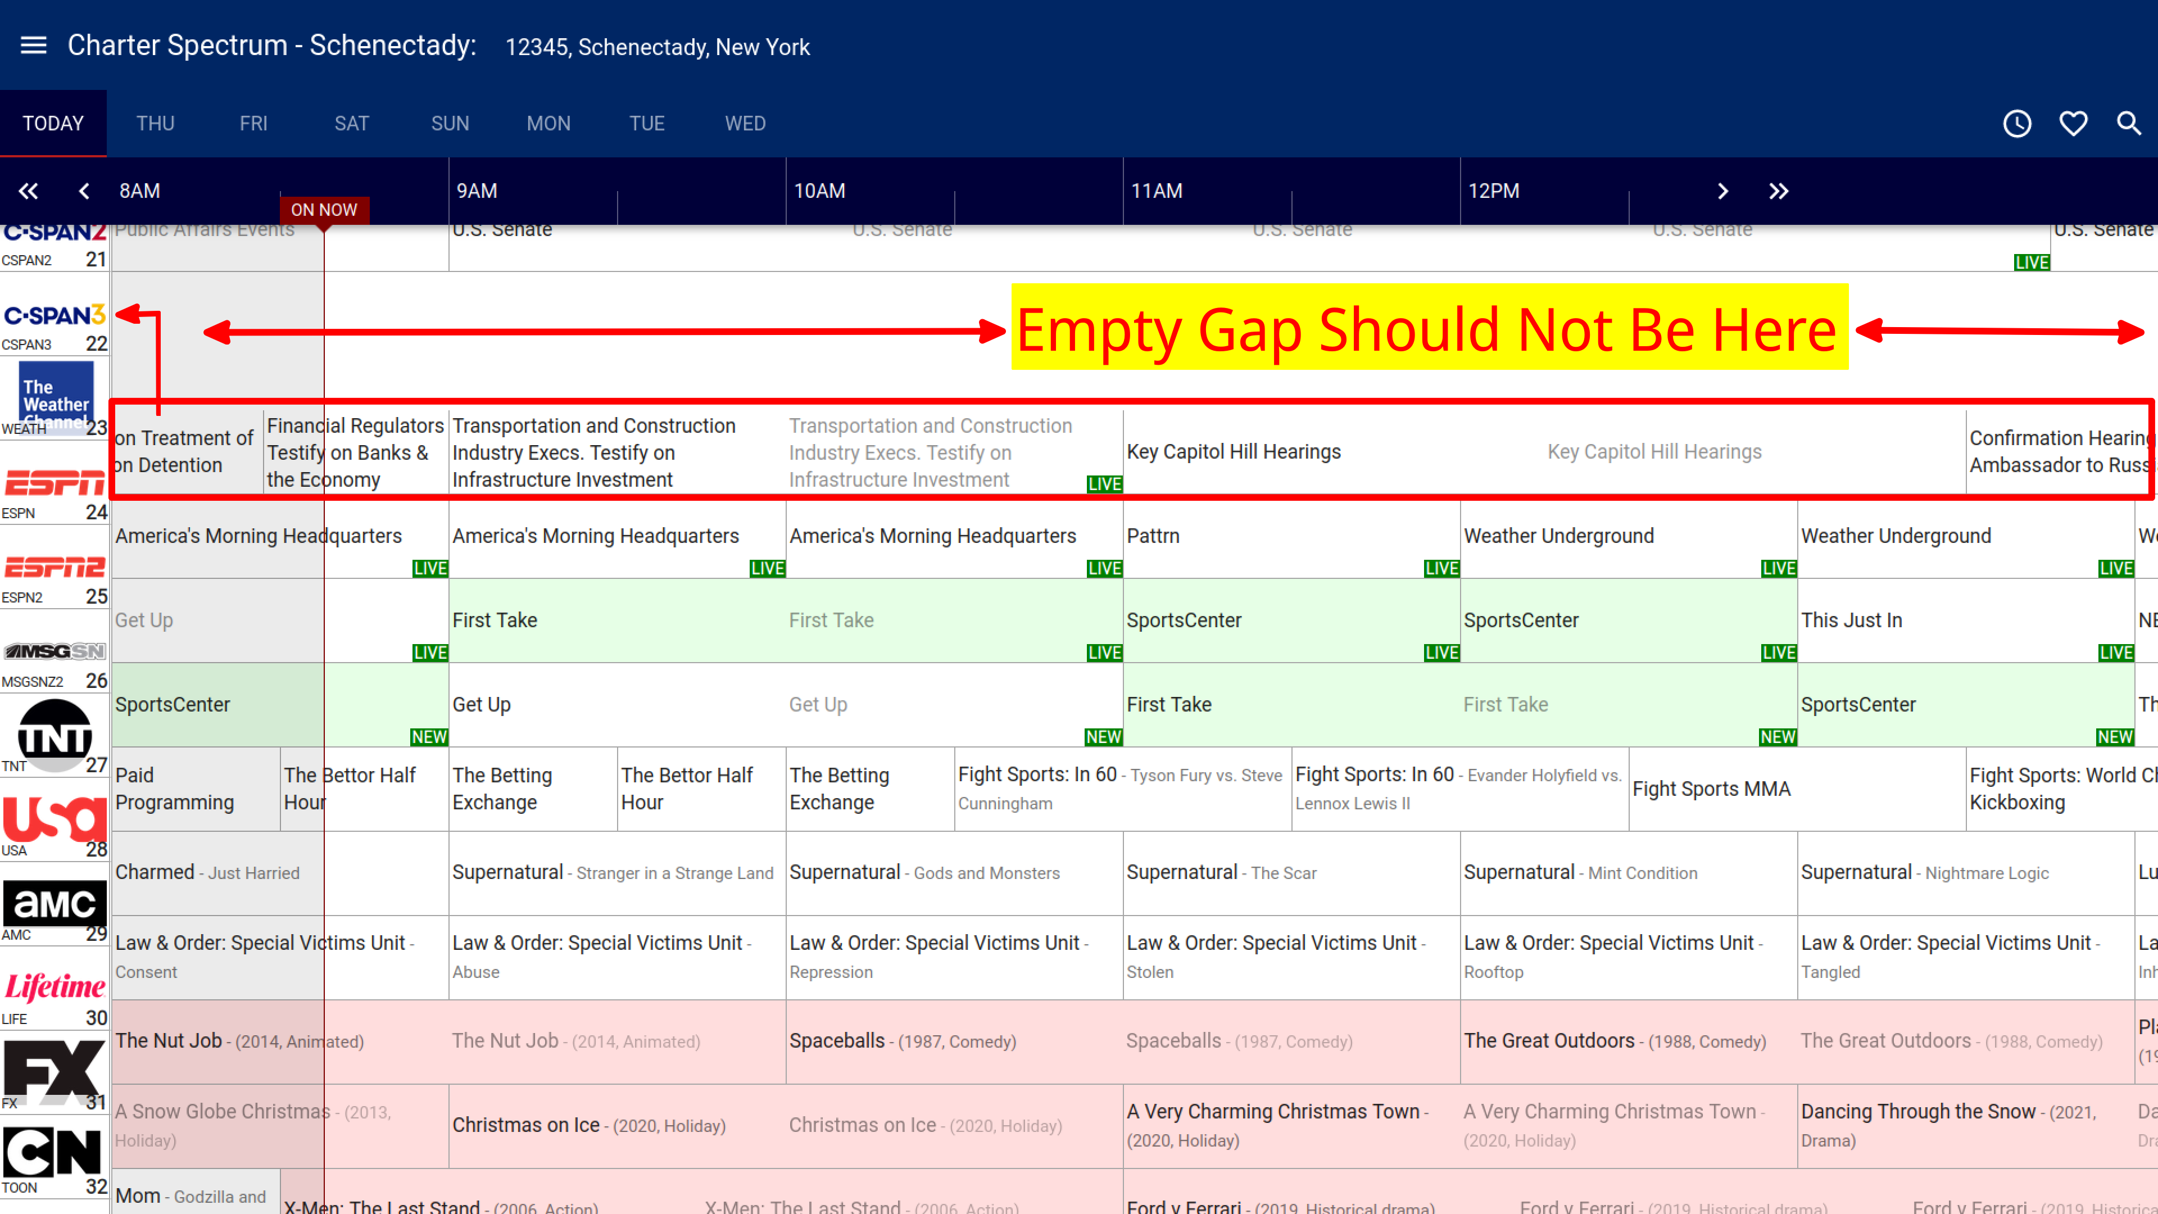The width and height of the screenshot is (2158, 1214).
Task: Switch to the WED tab
Action: tap(745, 123)
